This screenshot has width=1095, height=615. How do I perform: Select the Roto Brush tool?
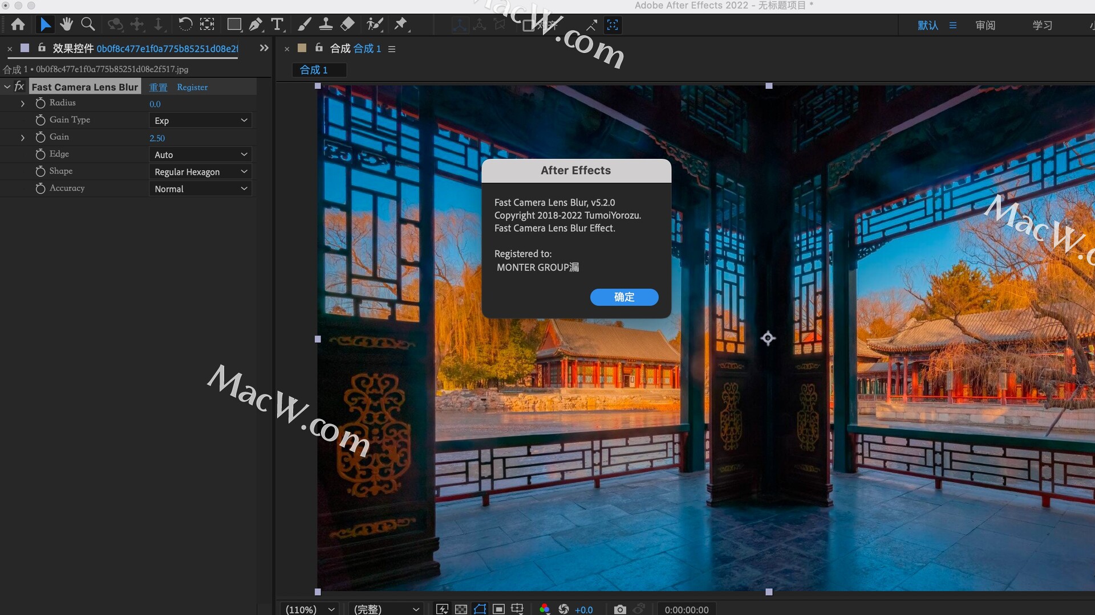375,24
